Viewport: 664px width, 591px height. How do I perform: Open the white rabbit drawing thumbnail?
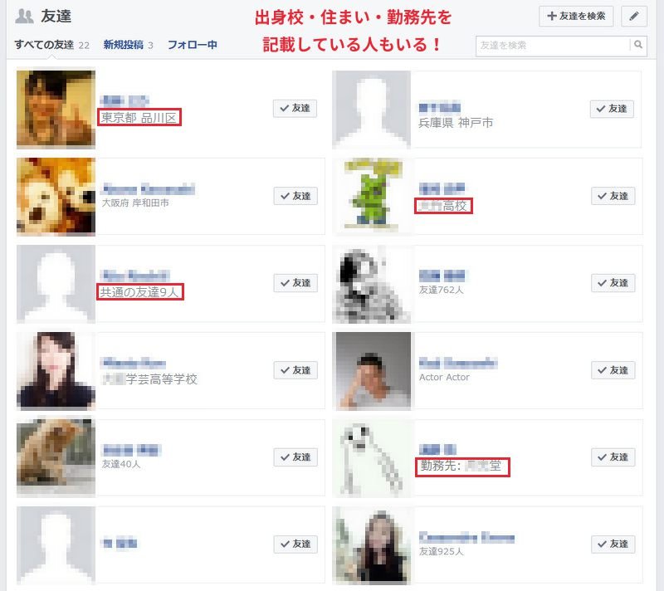click(x=371, y=458)
